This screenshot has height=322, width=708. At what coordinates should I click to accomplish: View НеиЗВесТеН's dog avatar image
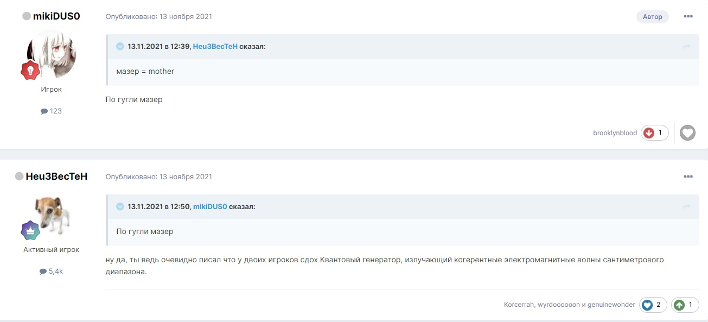point(52,214)
